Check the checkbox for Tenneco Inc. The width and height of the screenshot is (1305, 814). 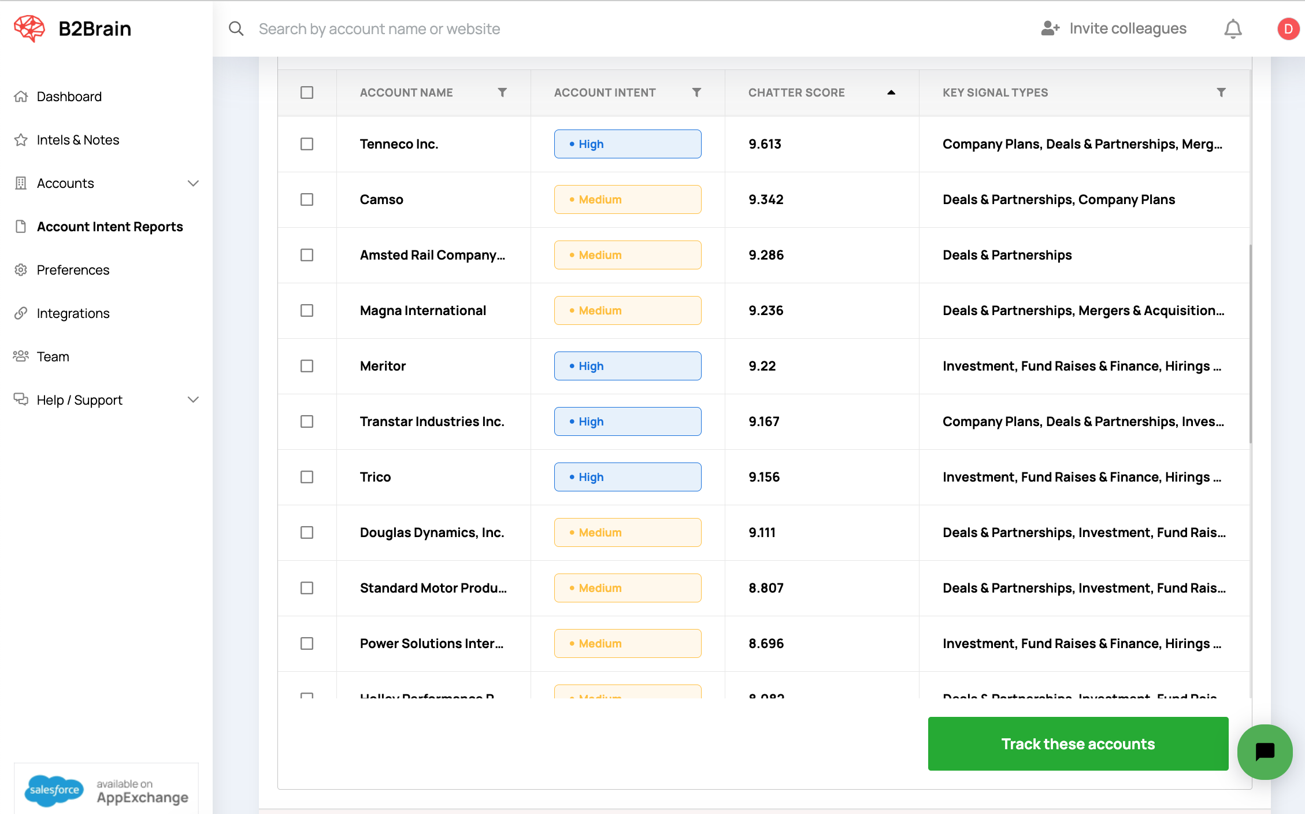(307, 144)
